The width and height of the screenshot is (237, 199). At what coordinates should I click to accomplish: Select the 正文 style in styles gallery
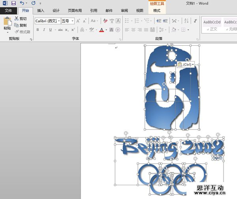213,25
